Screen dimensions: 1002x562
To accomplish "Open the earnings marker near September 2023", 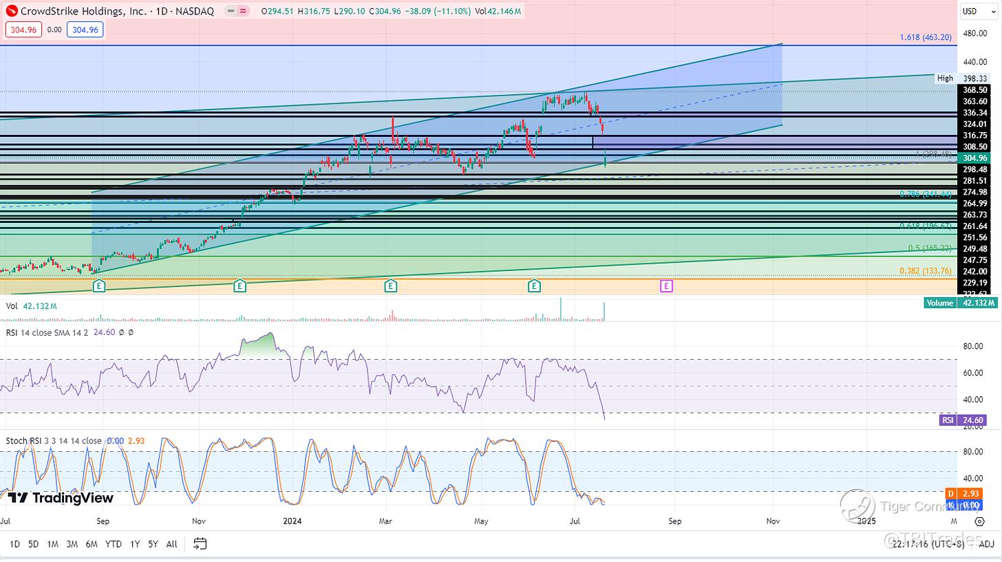I will point(98,285).
